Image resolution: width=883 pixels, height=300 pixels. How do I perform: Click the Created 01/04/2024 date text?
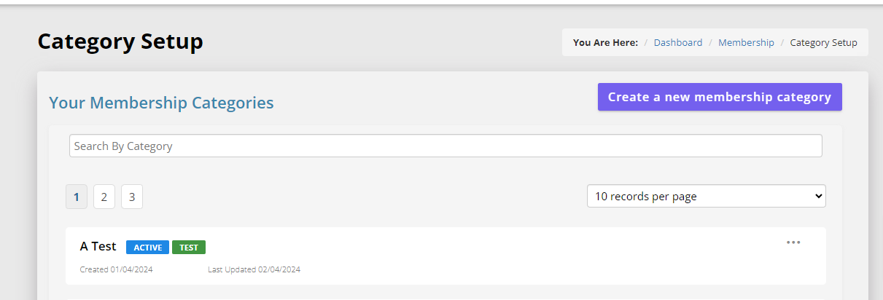[x=116, y=269]
